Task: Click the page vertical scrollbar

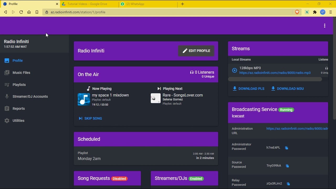Action: 334,68
